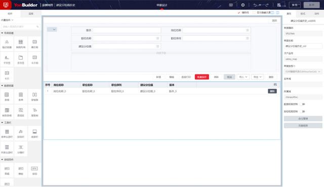
Task: Pick the bottom-bar component with the monitor-like icon
Action: click(x=34, y=133)
